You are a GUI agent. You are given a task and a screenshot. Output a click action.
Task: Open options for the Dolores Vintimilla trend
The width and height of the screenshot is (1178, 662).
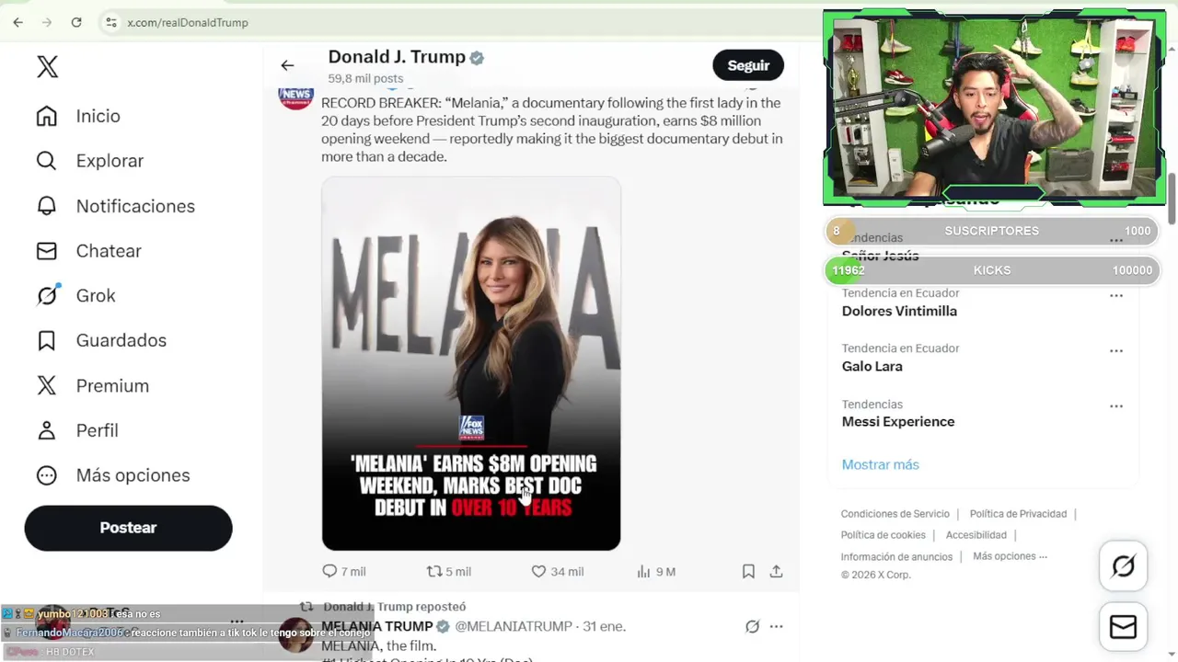pos(1116,296)
